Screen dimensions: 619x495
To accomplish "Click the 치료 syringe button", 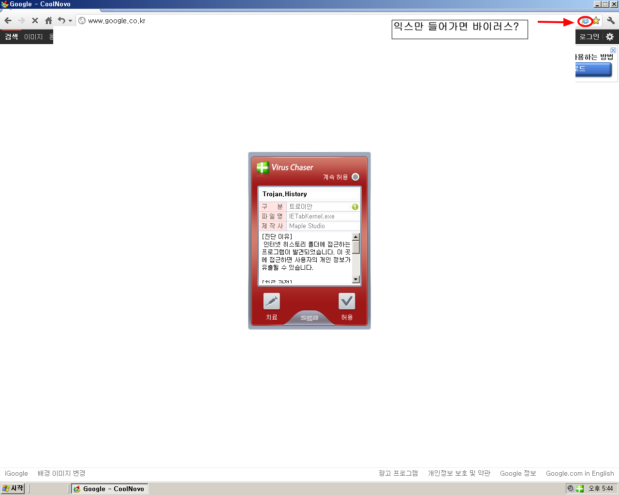I will point(272,302).
